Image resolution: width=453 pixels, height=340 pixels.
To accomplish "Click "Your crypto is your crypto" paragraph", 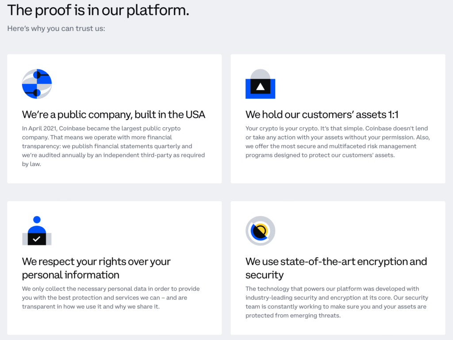I will tap(338, 141).
